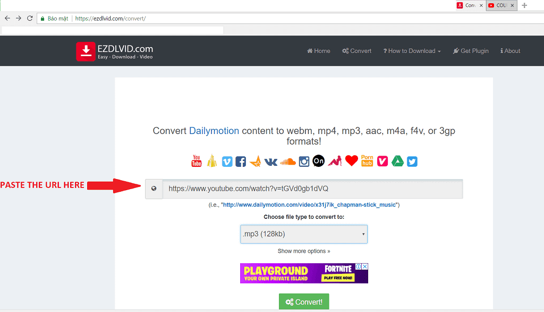
Task: Click the Google Drive triangle icon
Action: coord(397,161)
